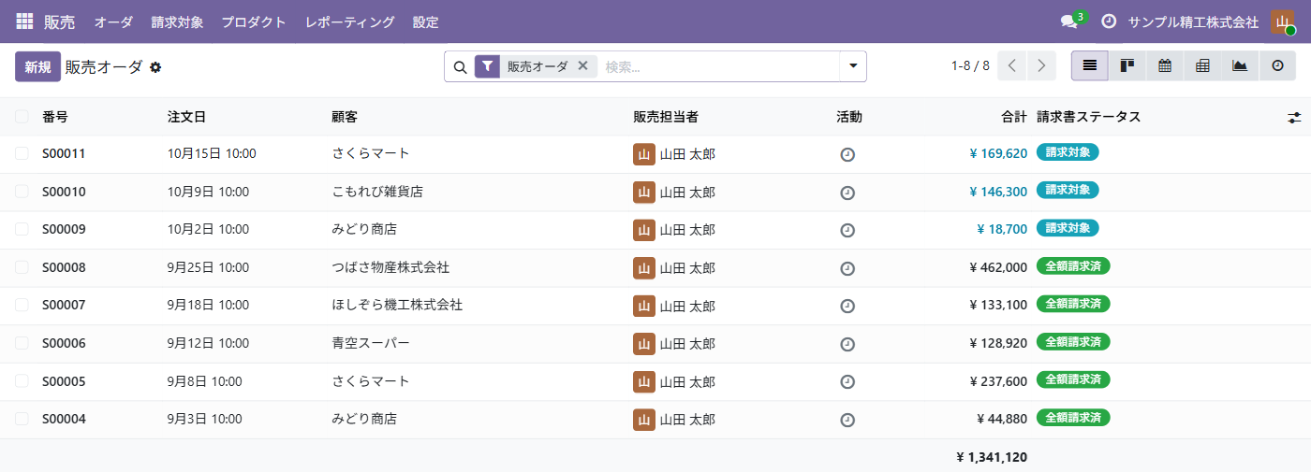Click activity clock for order S00010
Viewport: 1311px width, 472px height.
[x=847, y=193]
